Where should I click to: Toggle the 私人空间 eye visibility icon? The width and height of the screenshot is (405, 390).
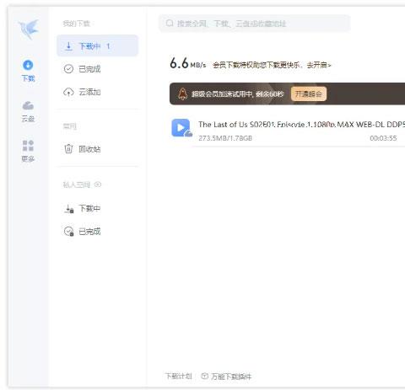[x=98, y=184]
